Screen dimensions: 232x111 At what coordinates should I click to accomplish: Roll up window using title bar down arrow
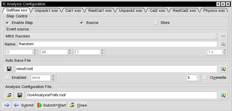pyautogui.click(x=218, y=4)
